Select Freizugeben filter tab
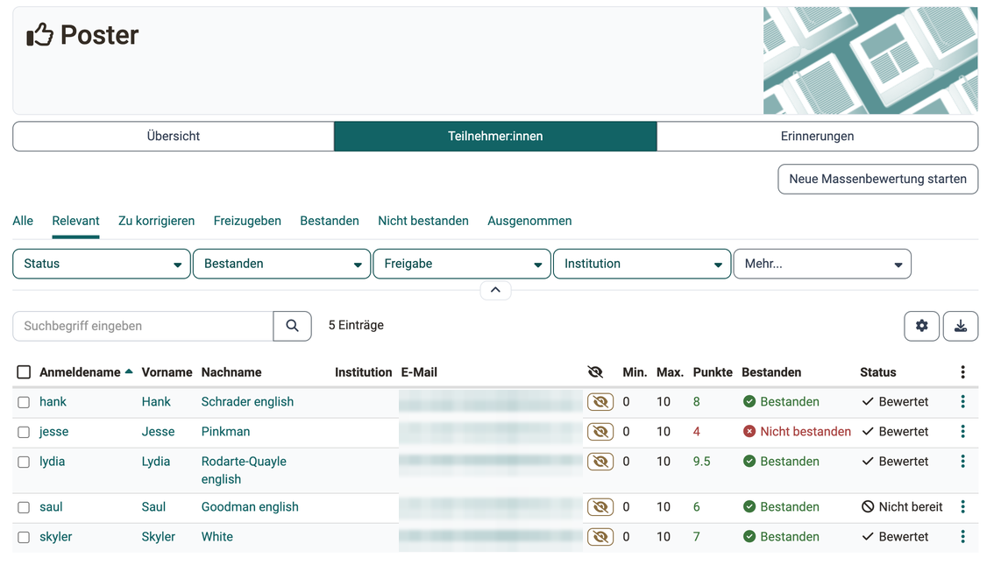This screenshot has height=565, width=1008. [x=247, y=221]
